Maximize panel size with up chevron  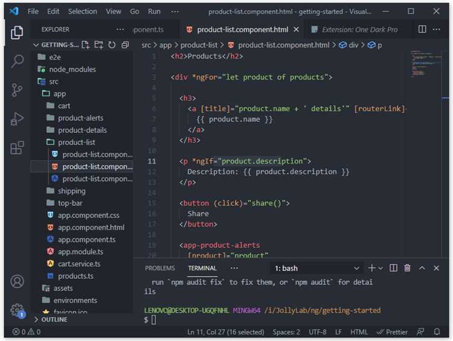click(x=422, y=268)
